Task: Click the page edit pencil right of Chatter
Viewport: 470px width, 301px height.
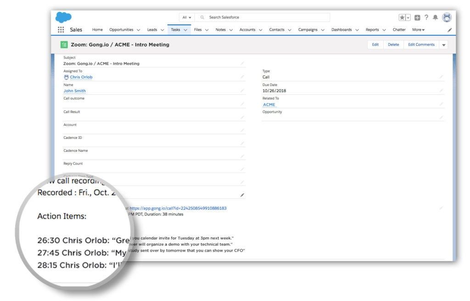Action: pos(450,29)
